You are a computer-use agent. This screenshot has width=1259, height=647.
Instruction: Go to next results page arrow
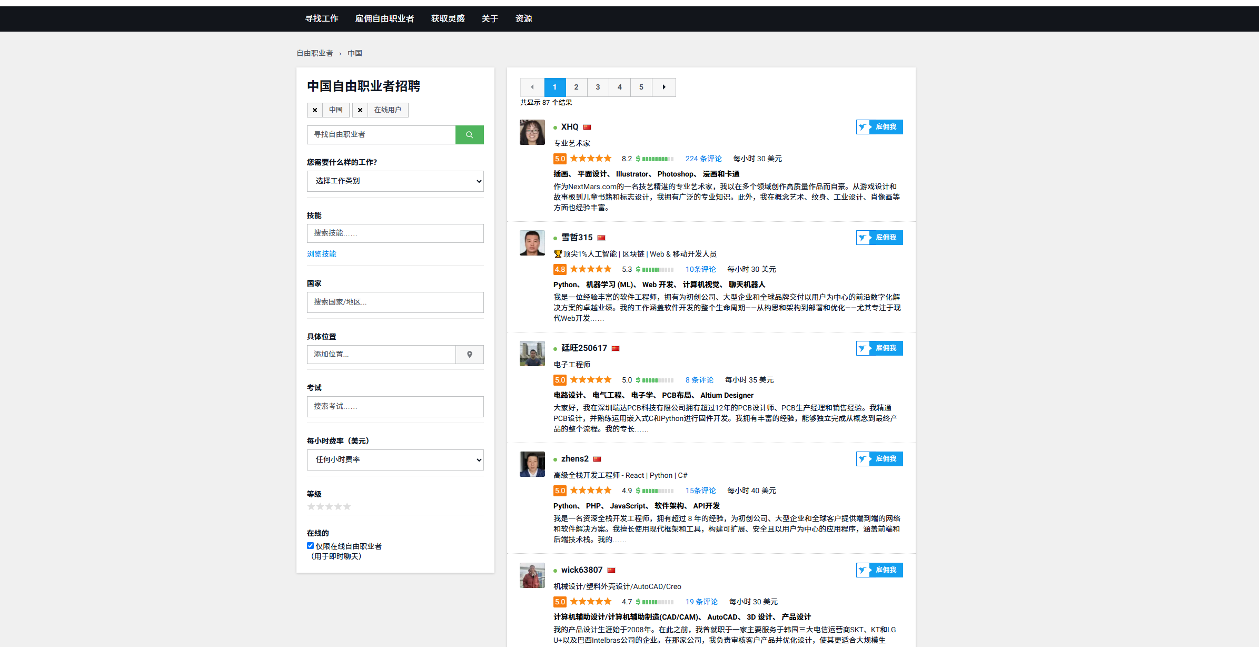coord(664,87)
